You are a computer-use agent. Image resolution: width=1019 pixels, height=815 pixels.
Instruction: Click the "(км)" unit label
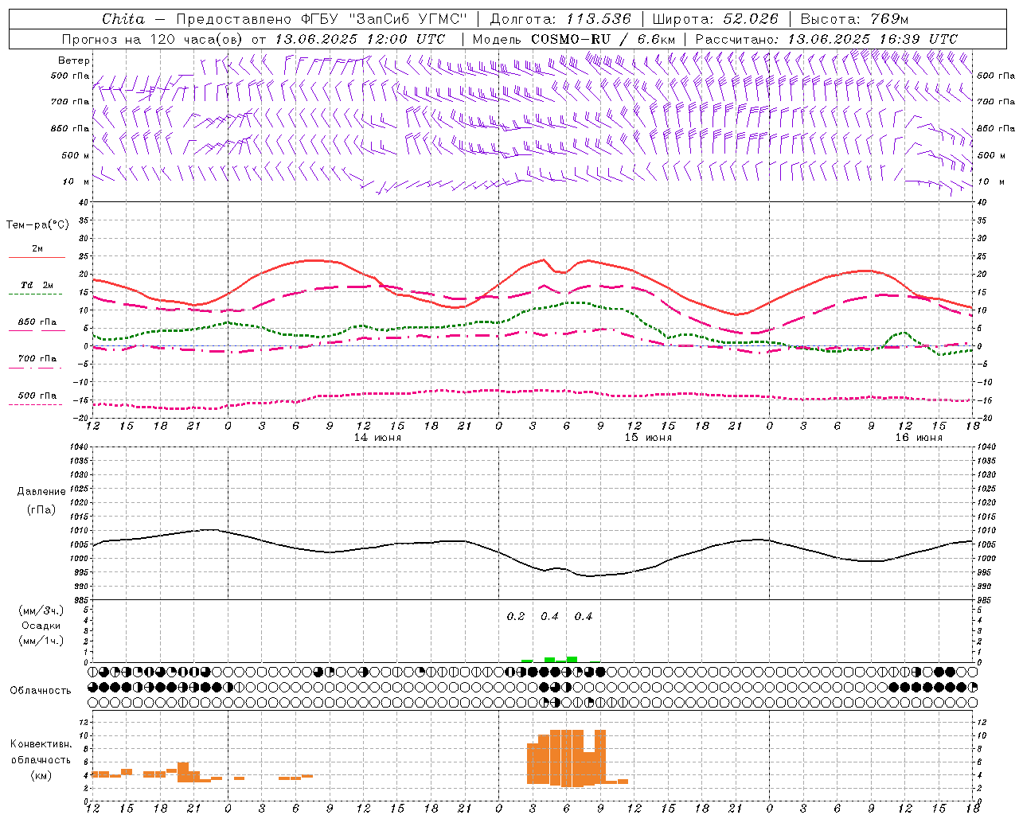click(x=41, y=775)
